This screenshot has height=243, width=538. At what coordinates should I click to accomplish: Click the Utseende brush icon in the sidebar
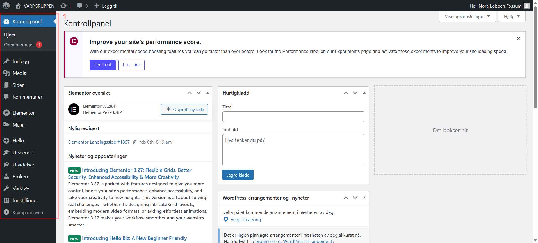pos(6,152)
